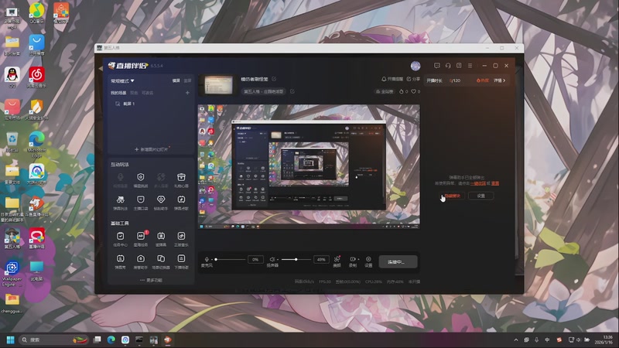The width and height of the screenshot is (619, 348).
Task: Switch to the second scene tab
Action: (x=134, y=93)
